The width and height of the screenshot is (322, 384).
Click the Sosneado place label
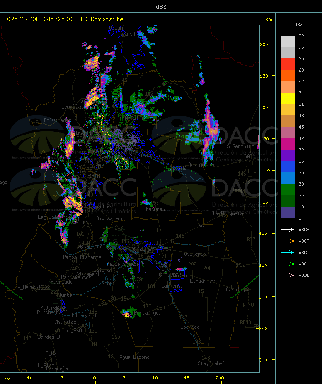point(61,282)
